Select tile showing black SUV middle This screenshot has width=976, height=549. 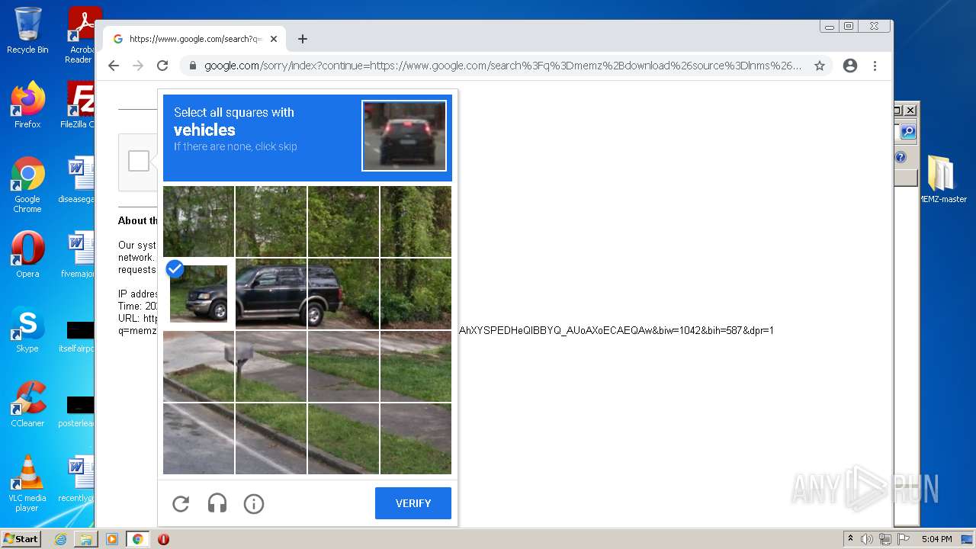click(271, 294)
